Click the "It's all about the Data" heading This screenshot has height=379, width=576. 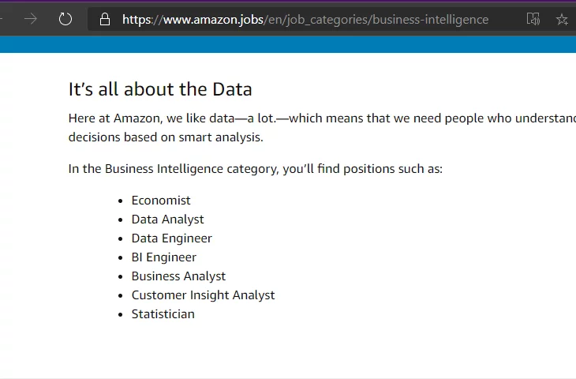[160, 89]
